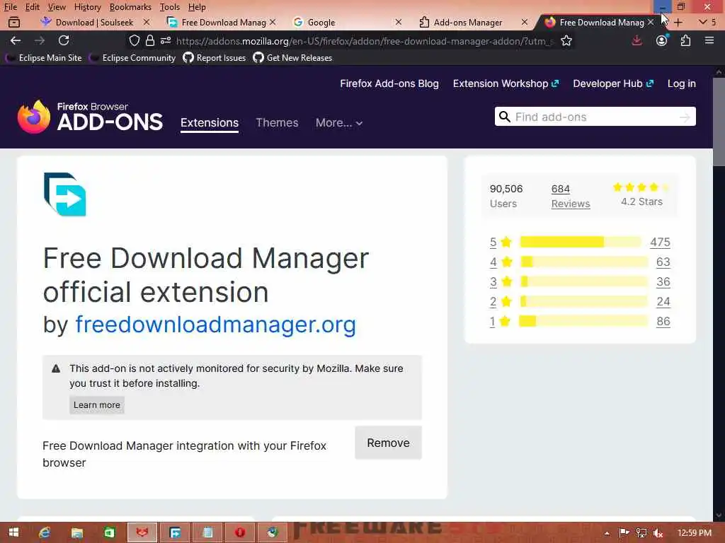Open site permissions icon in address bar
Image resolution: width=725 pixels, height=543 pixels.
[x=166, y=40]
